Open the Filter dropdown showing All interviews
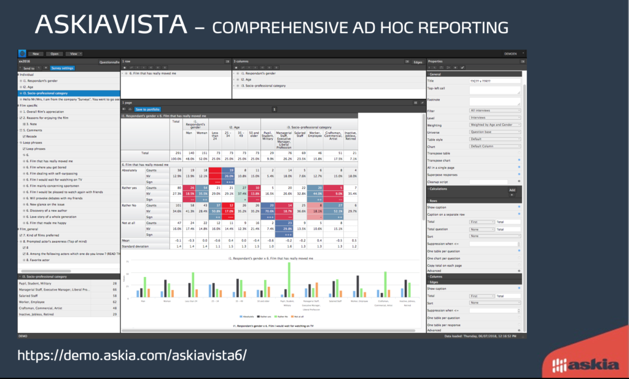This screenshot has height=379, width=629. pyautogui.click(x=495, y=111)
